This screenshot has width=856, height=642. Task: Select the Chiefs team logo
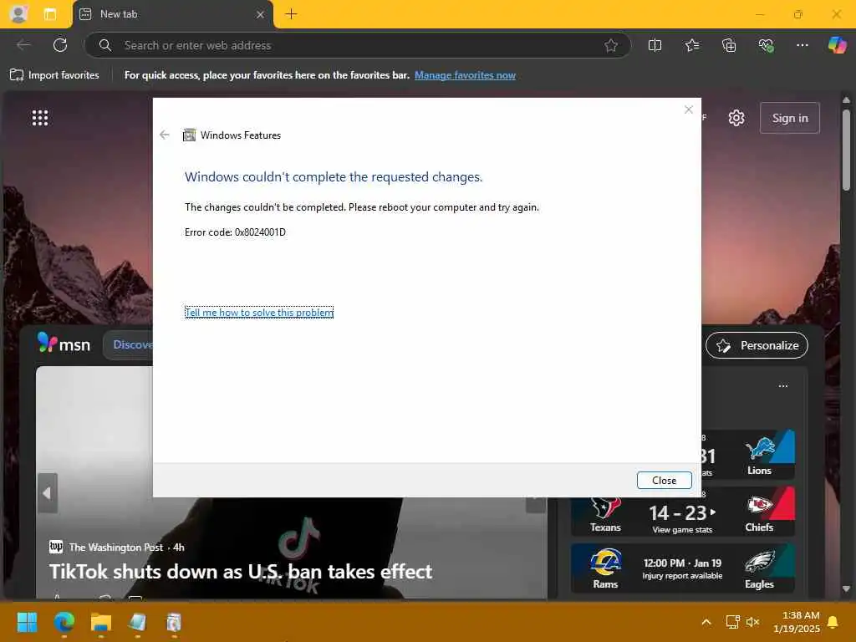[759, 506]
